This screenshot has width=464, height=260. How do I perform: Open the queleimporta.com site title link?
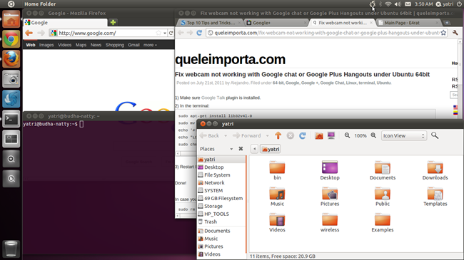231,59
